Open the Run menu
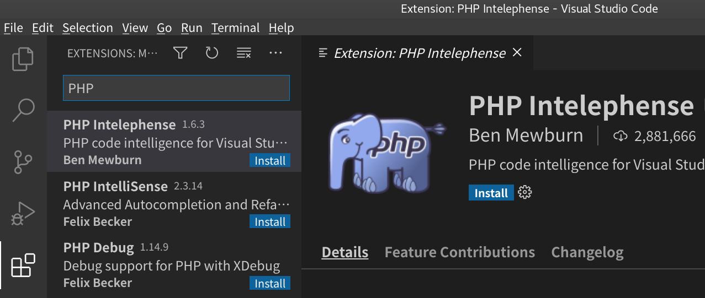Image resolution: width=705 pixels, height=298 pixels. click(192, 28)
